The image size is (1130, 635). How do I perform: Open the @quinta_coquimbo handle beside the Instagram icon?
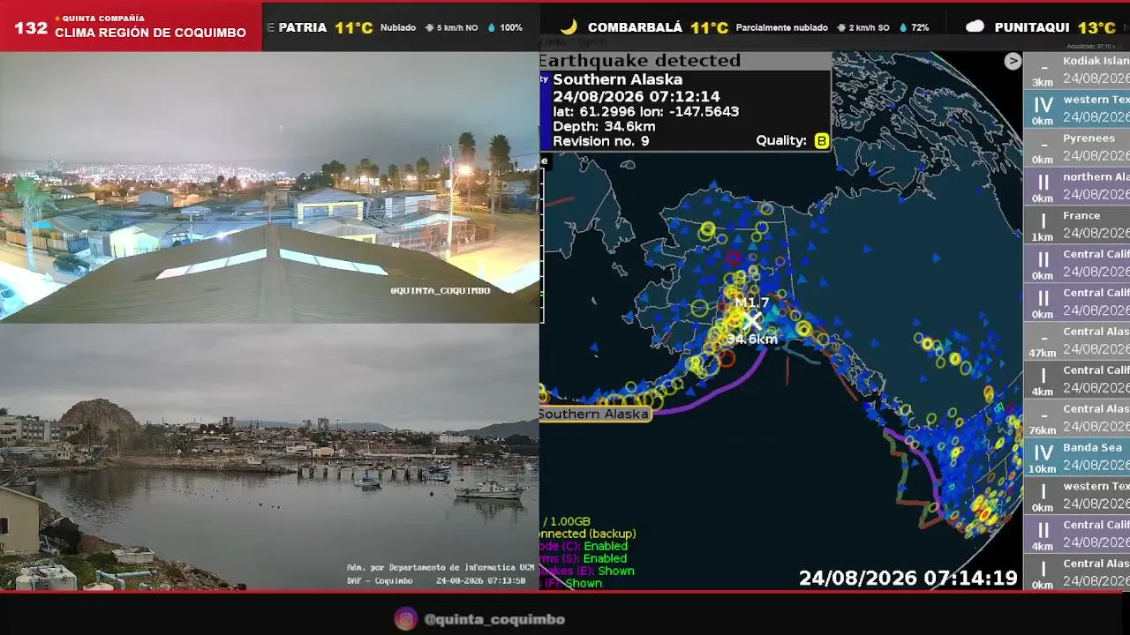[494, 619]
